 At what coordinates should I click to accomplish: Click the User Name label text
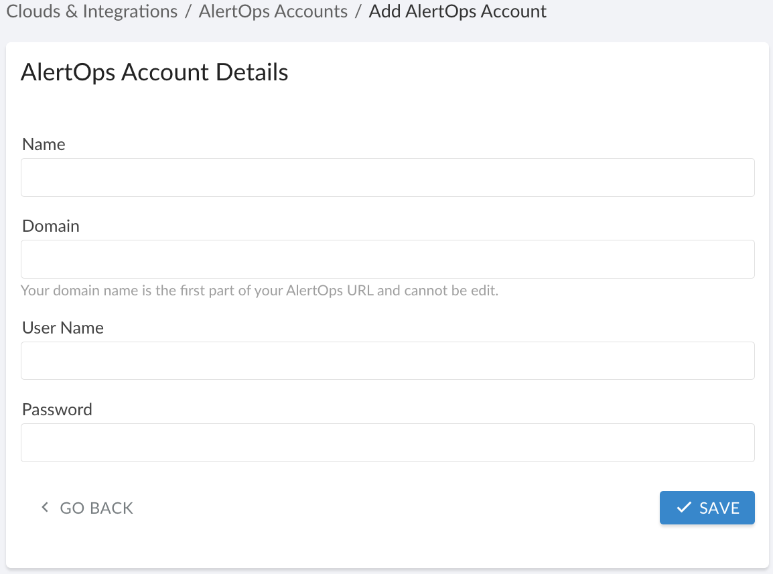(62, 328)
